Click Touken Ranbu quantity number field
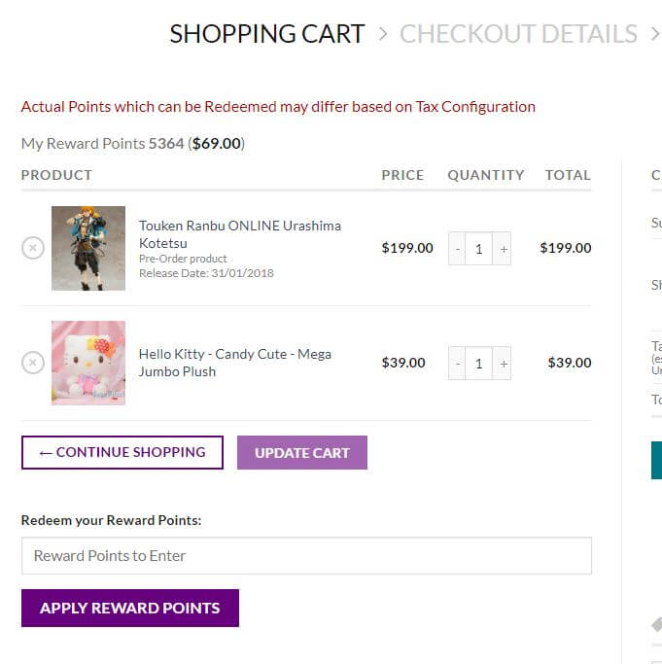Image resolution: width=662 pixels, height=664 pixels. [x=479, y=249]
